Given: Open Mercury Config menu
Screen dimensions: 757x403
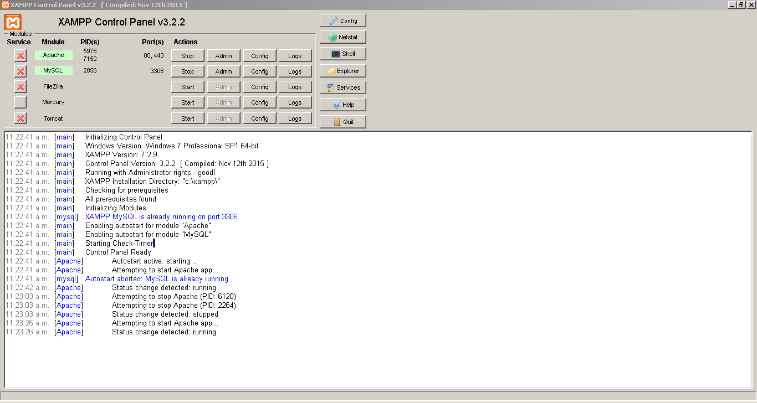Looking at the screenshot, I should pos(259,102).
